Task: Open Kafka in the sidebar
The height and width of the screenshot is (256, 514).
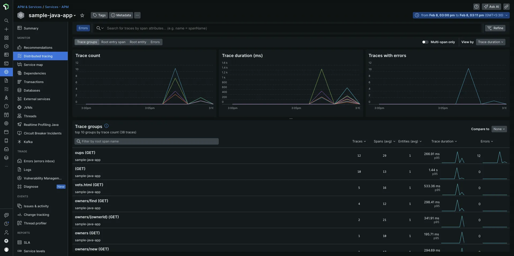Action: (x=40, y=142)
